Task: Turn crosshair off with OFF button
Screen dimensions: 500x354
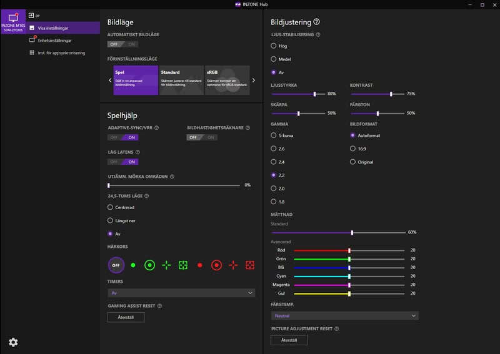Action: pos(116,265)
